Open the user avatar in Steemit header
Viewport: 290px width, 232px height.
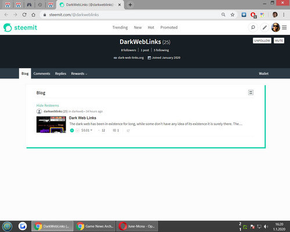coord(275,27)
